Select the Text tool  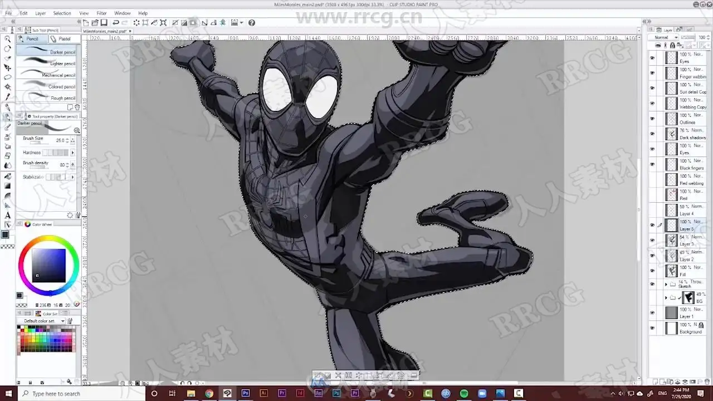pyautogui.click(x=8, y=216)
